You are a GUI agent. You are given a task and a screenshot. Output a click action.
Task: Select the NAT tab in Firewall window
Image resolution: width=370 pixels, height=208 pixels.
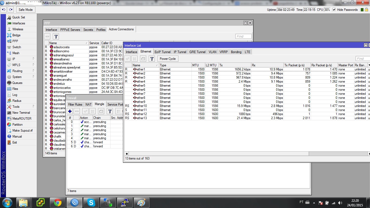coord(88,105)
